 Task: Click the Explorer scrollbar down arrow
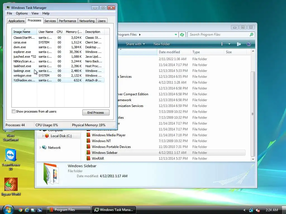(x=253, y=159)
